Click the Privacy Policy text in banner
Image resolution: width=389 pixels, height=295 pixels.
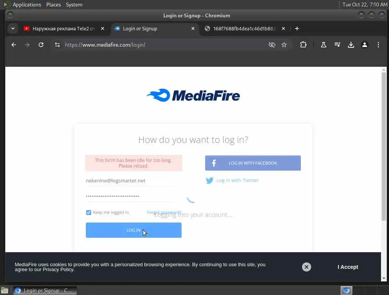(58, 270)
